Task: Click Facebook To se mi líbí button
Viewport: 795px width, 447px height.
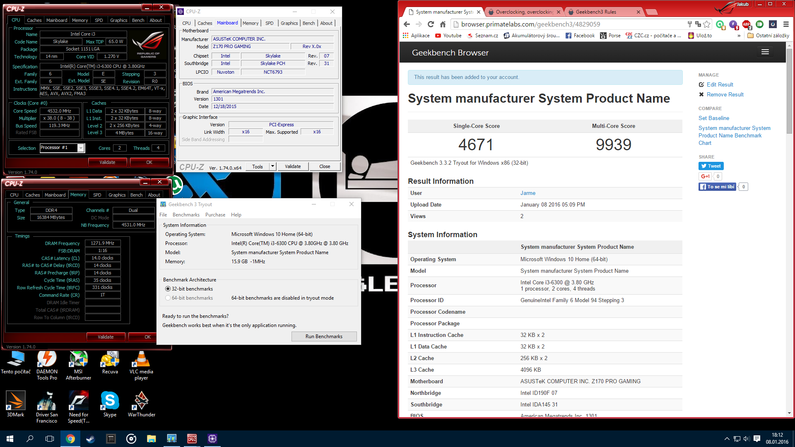Action: coord(717,187)
